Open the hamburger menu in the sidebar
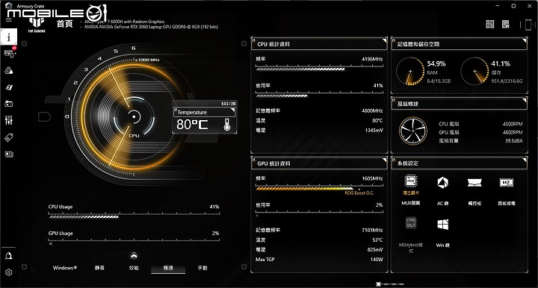This screenshot has width=538, height=288. (8, 20)
